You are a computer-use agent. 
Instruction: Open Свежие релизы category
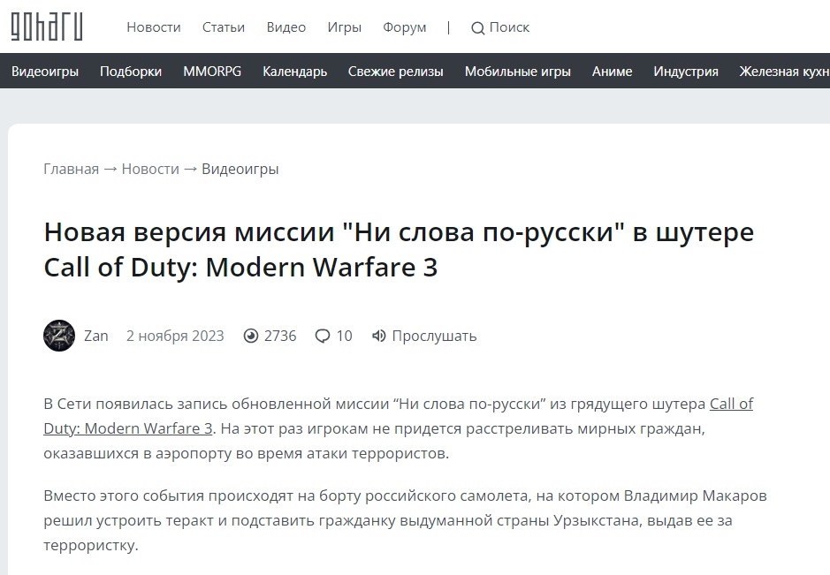(395, 71)
